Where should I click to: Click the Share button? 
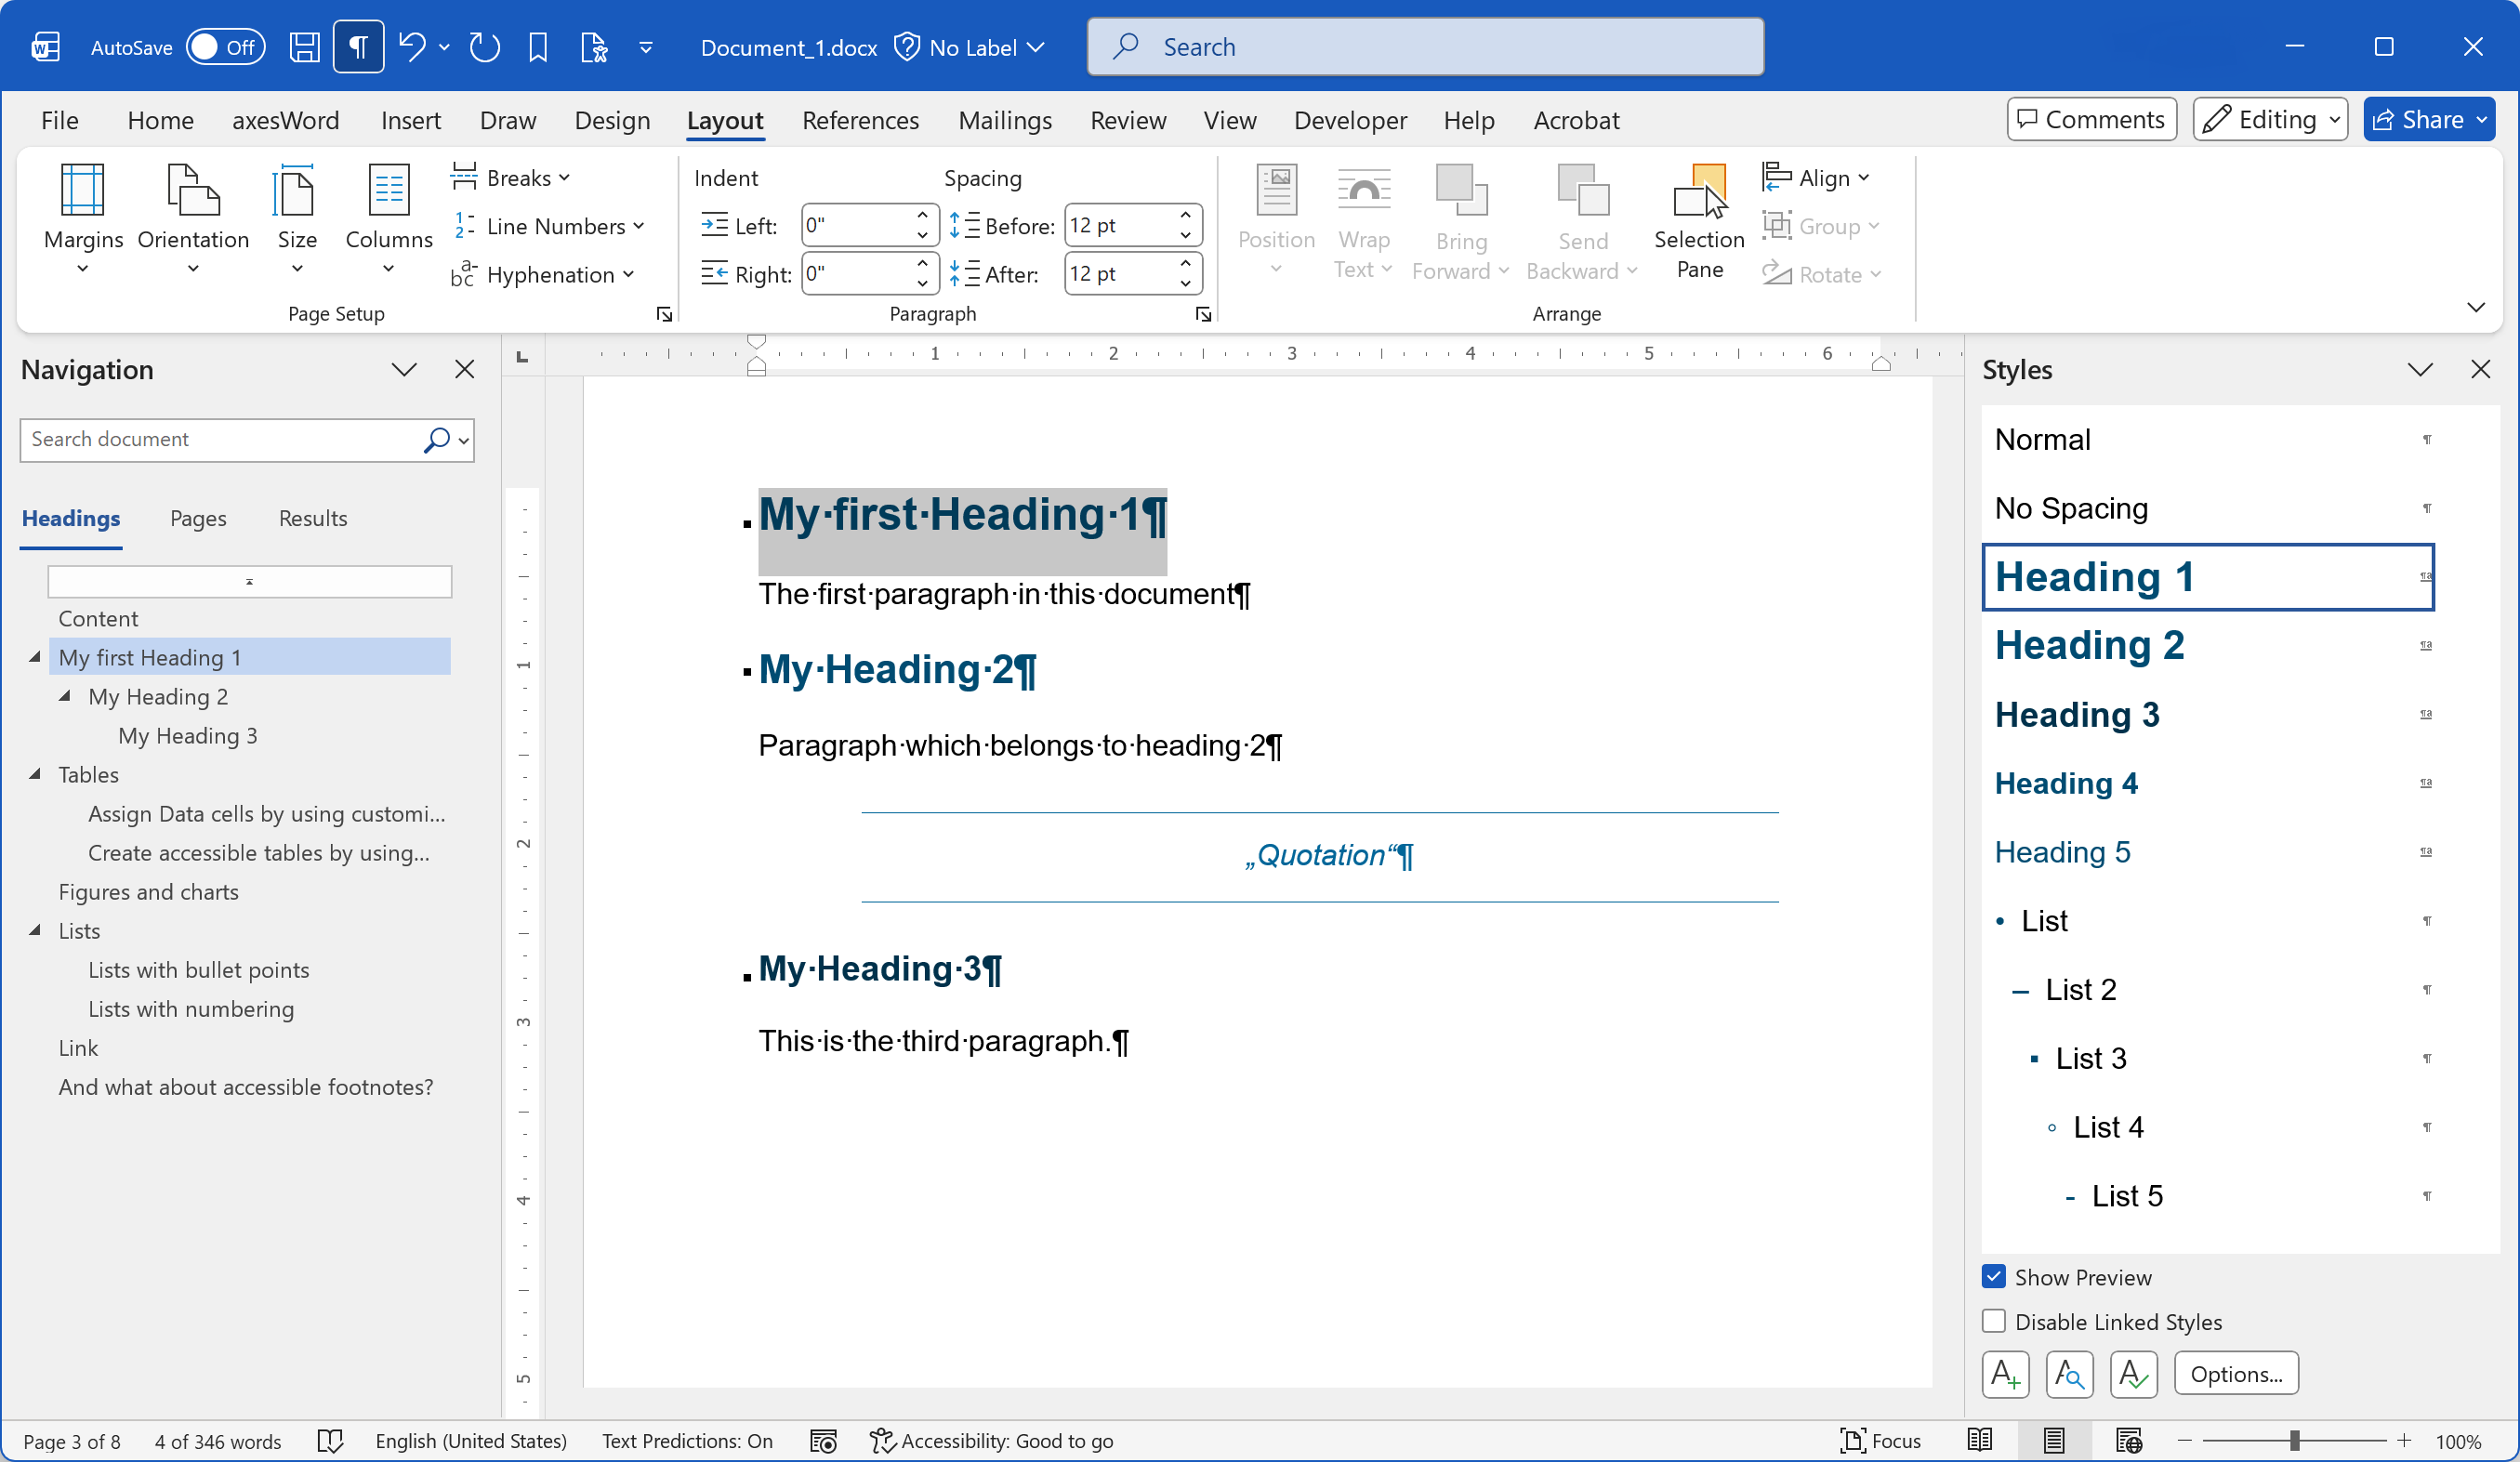coord(2429,119)
